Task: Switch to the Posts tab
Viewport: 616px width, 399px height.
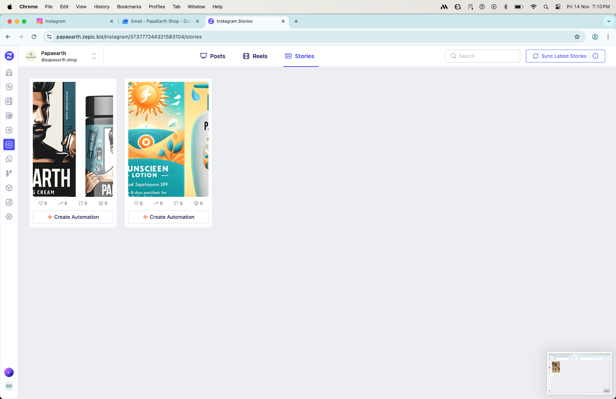Action: [213, 56]
